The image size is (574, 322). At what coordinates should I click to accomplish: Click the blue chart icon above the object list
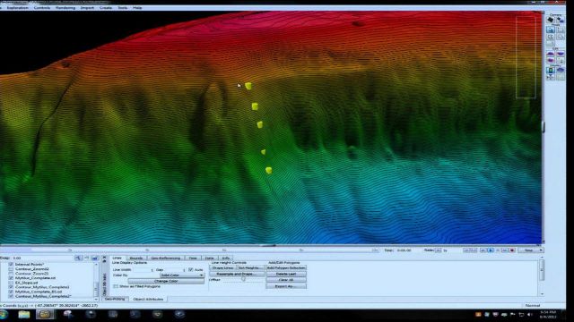[95, 258]
